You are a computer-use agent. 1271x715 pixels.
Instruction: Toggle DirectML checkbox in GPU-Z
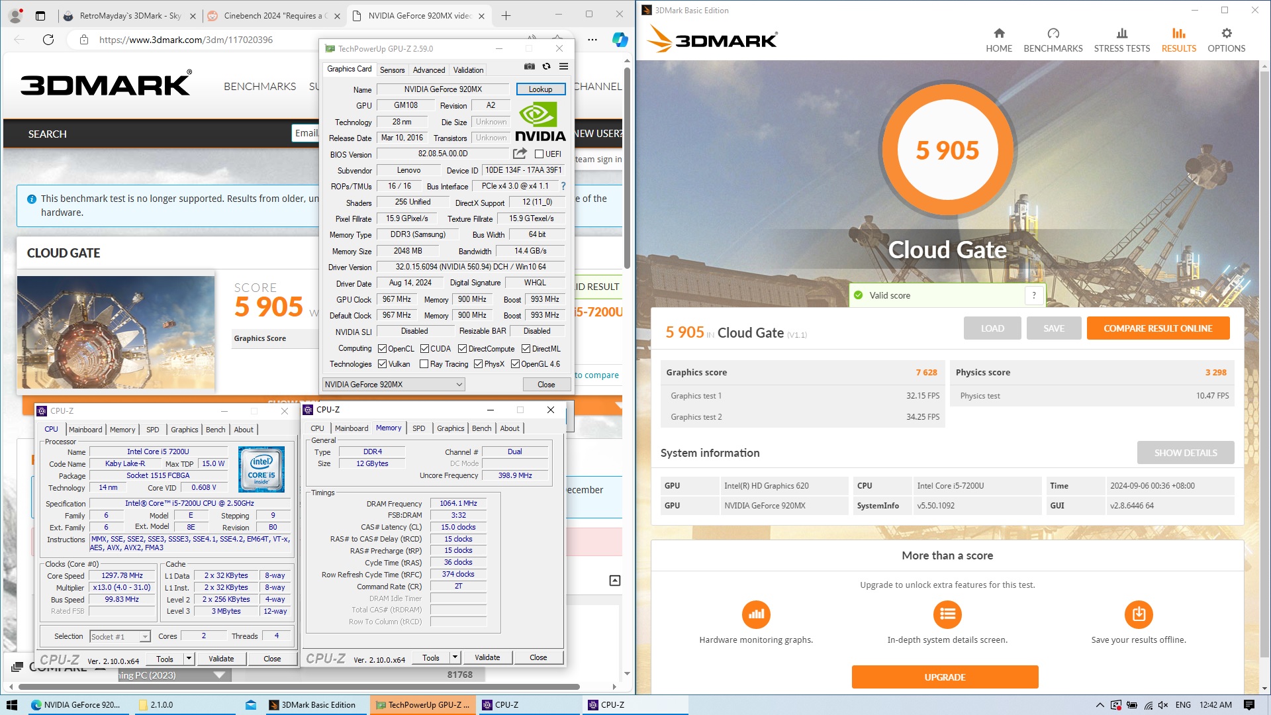coord(526,349)
